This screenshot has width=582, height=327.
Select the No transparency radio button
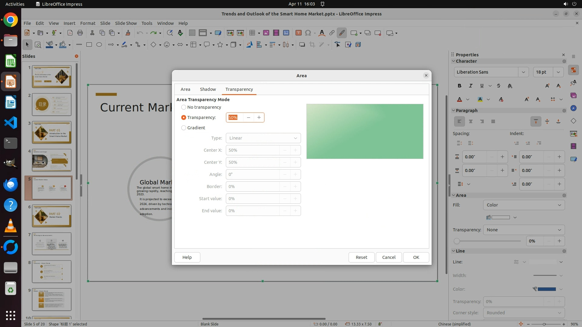[x=184, y=107]
